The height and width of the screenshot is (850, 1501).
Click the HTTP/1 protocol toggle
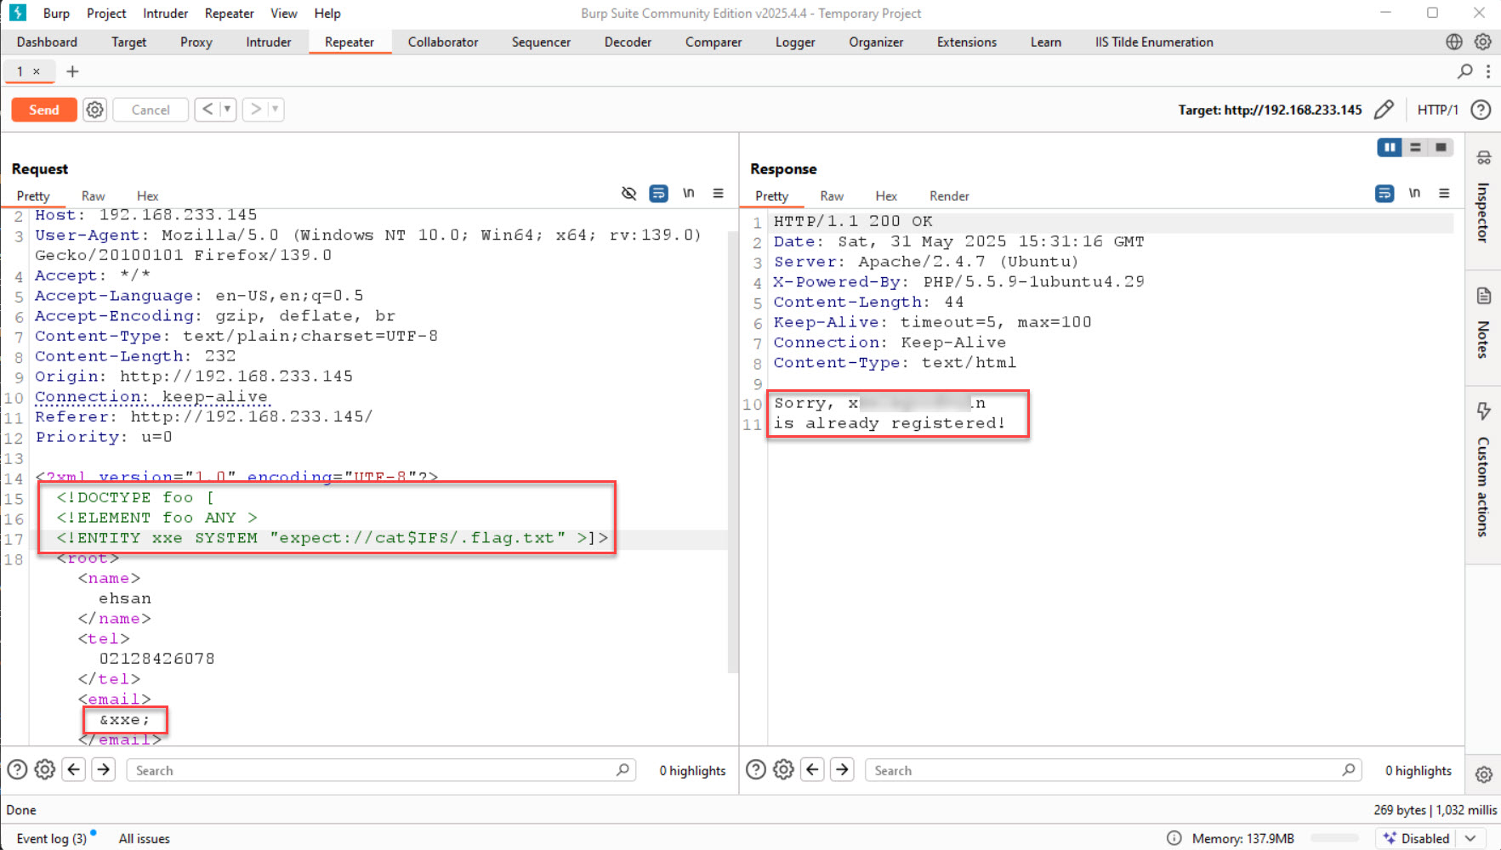[1437, 110]
